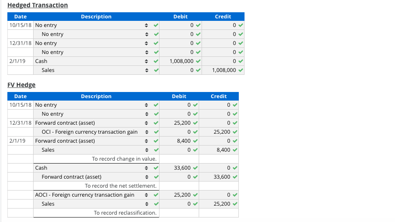Click green checkmark beside 8,400 debit value

click(195, 141)
